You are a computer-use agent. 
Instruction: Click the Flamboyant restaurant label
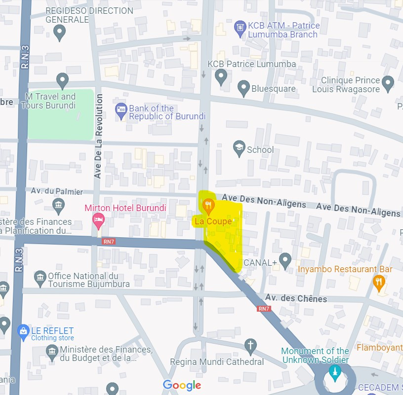click(x=380, y=348)
